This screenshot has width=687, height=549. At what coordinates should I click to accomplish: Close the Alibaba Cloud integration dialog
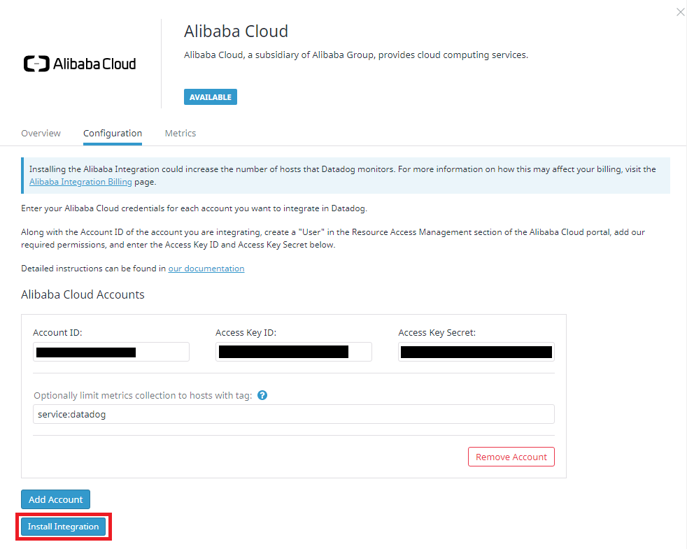tap(680, 13)
